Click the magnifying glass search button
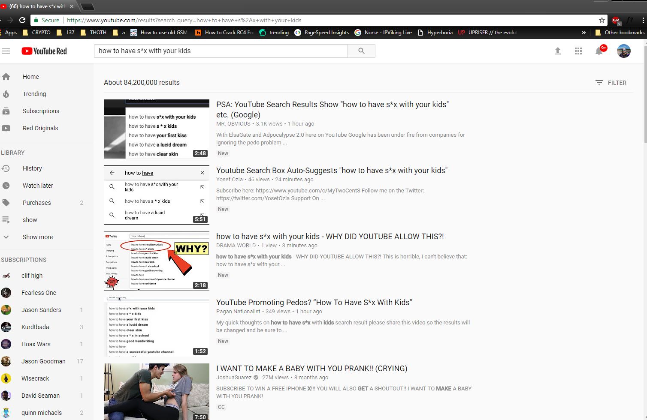This screenshot has width=647, height=420. [361, 51]
